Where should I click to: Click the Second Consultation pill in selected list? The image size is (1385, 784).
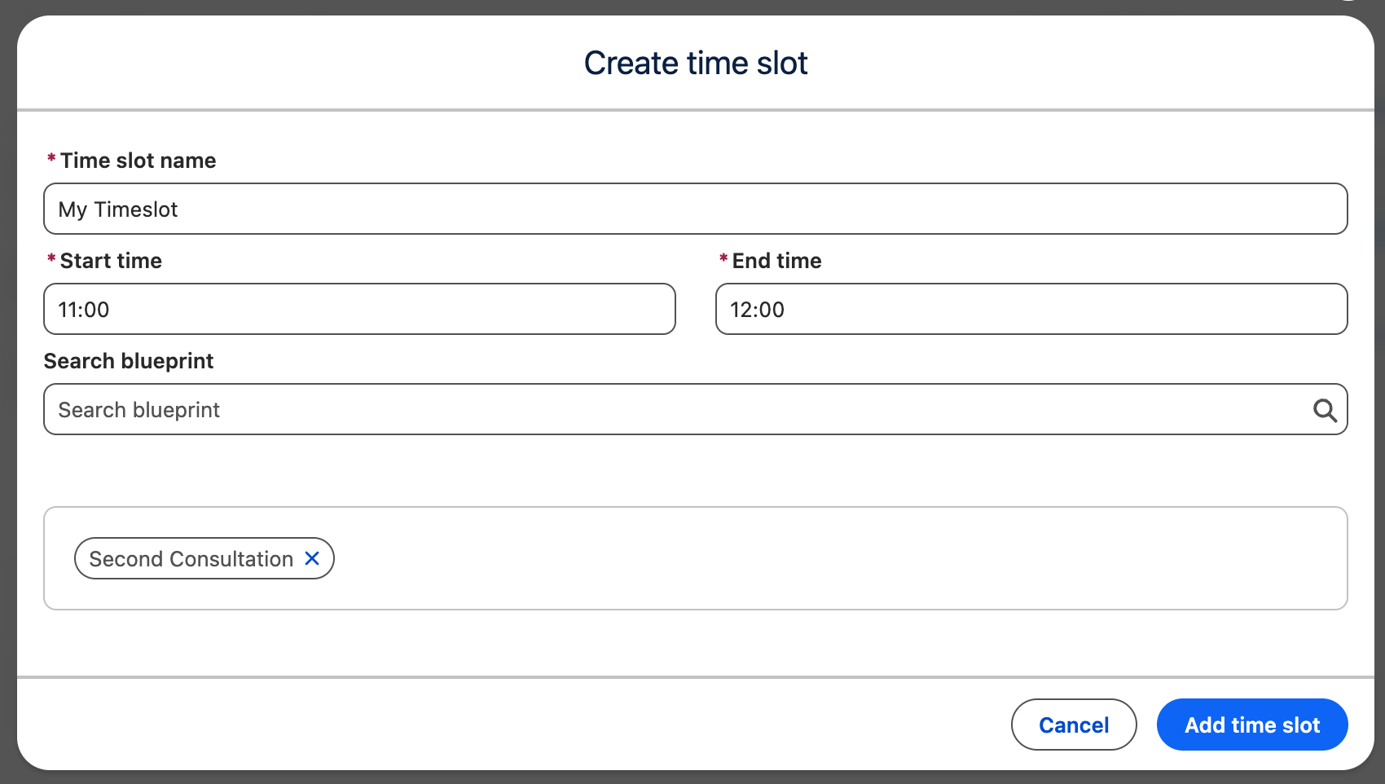point(187,558)
